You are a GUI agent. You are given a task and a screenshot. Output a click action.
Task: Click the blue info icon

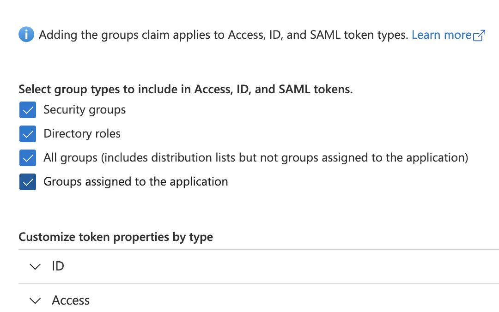26,35
